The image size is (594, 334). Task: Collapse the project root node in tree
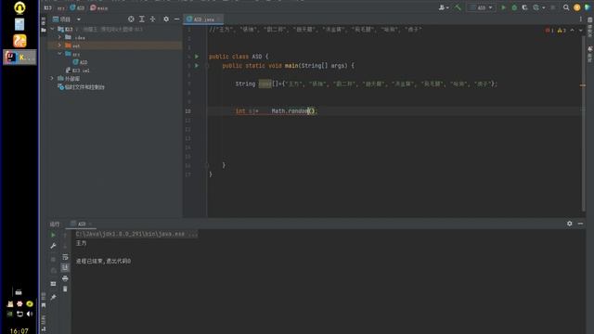pos(52,29)
